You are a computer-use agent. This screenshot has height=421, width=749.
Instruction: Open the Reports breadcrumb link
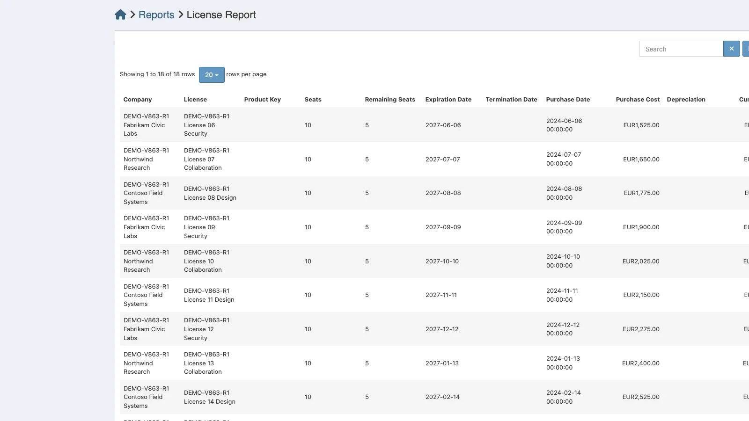pos(156,15)
